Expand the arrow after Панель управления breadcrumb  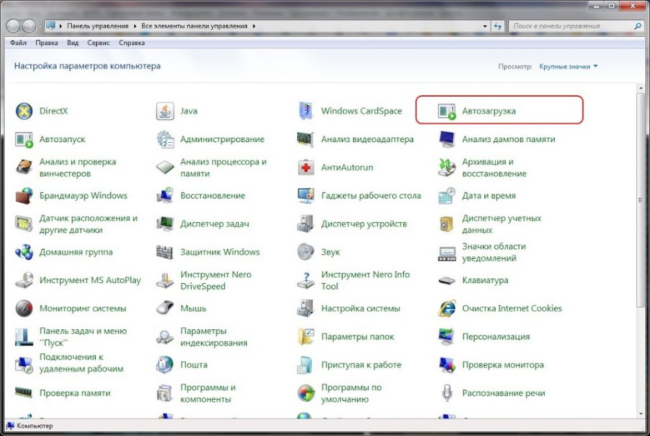click(135, 26)
